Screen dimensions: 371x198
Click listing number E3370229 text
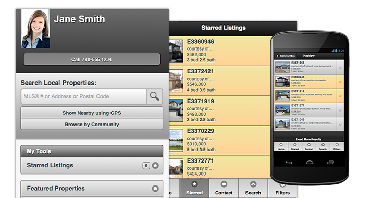tap(200, 131)
